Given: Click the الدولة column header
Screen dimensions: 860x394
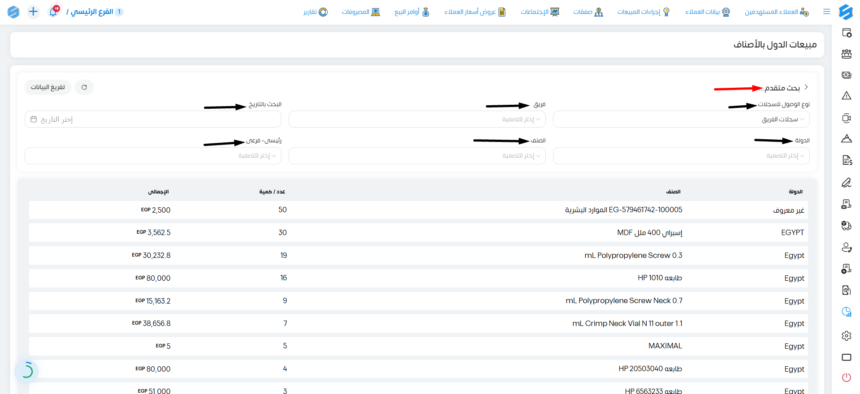Looking at the screenshot, I should [795, 192].
